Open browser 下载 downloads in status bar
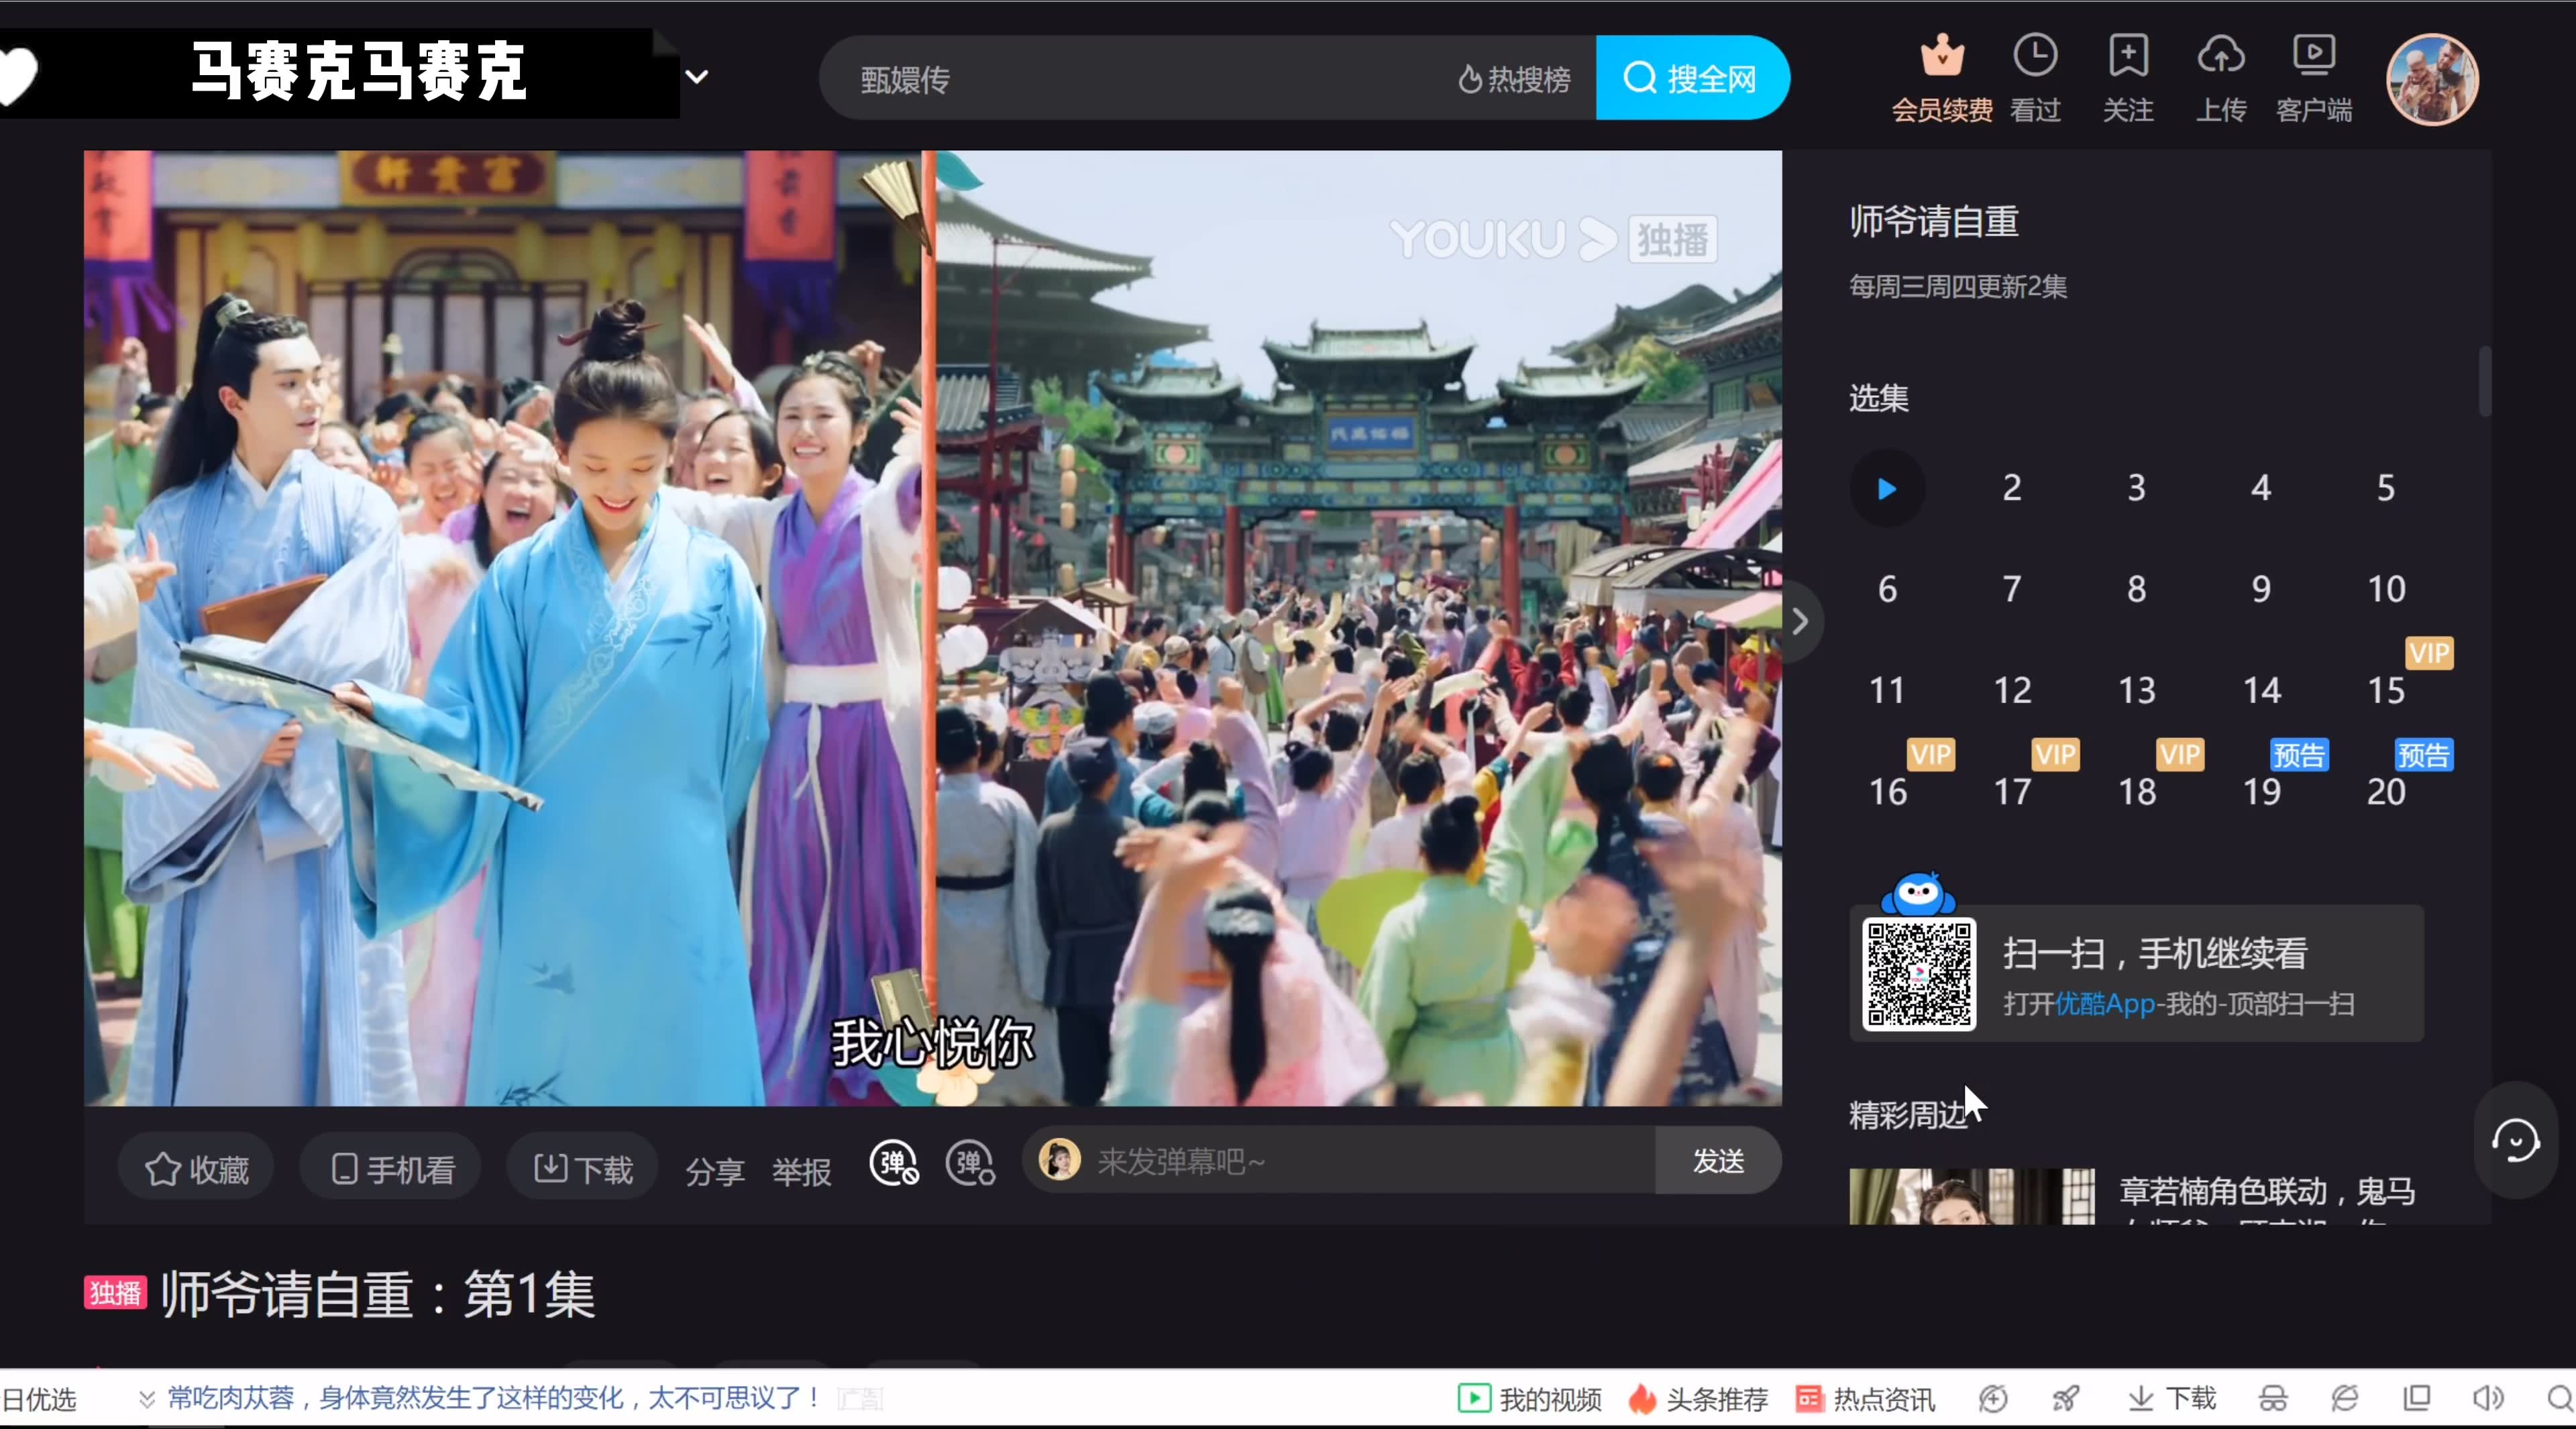 click(2171, 1398)
